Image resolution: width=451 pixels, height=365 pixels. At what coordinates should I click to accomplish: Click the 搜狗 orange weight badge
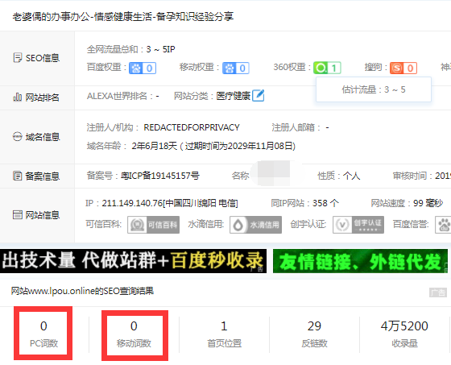403,68
